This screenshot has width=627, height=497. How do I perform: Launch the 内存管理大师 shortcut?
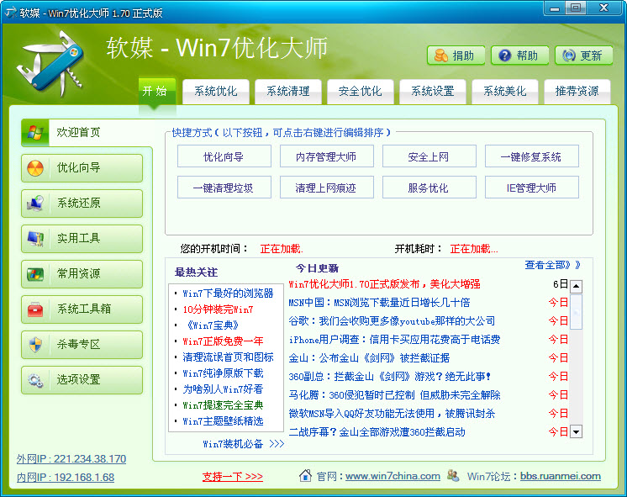(x=327, y=156)
